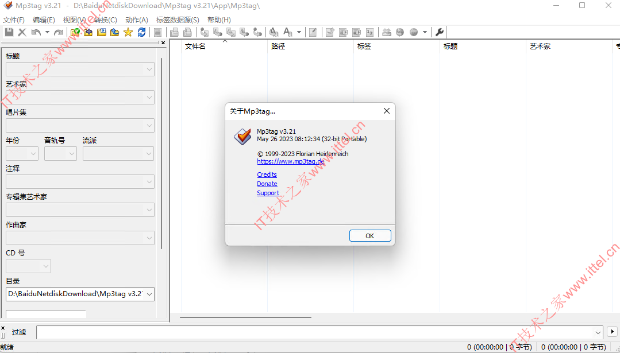
Task: Expand the 音轨号 dropdown
Action: pos(72,154)
